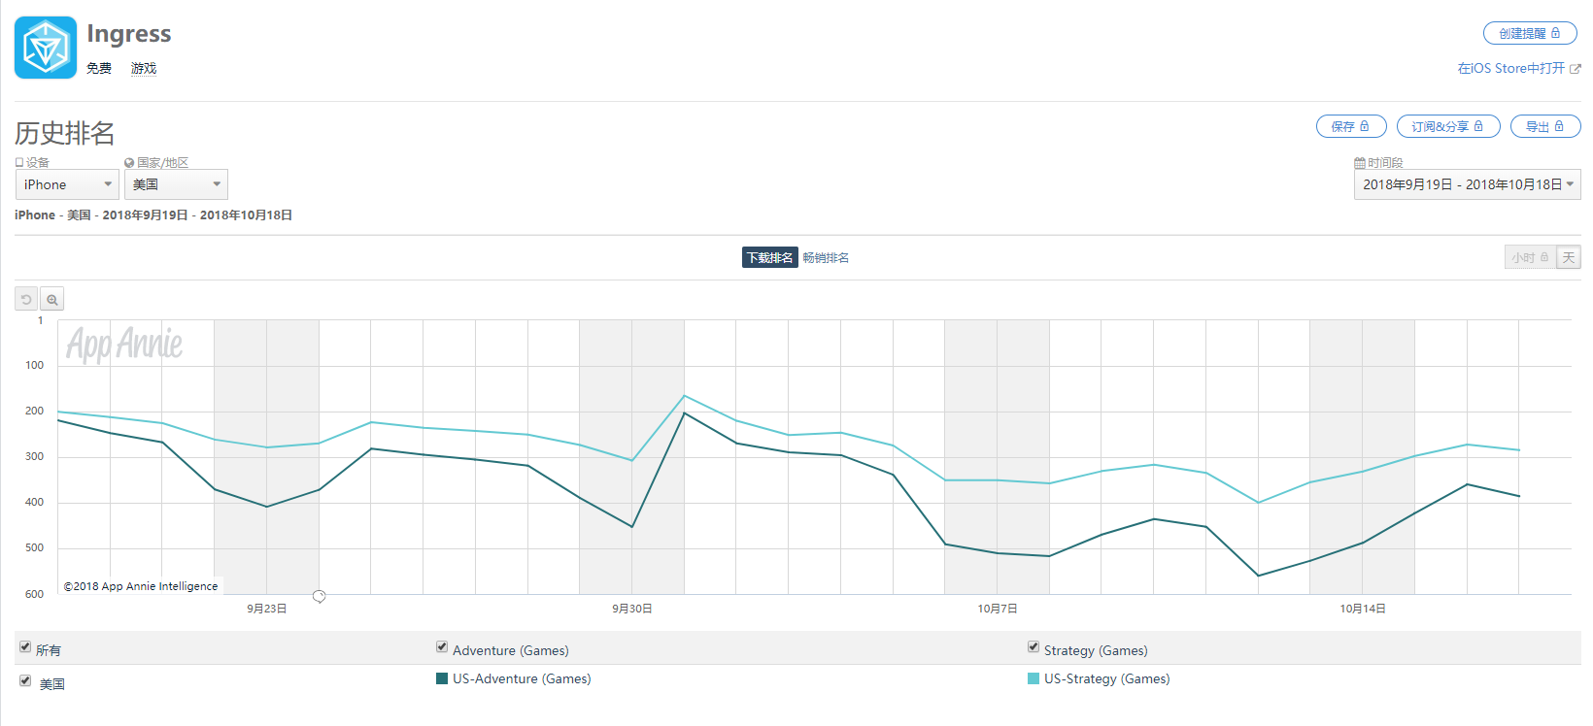The height and width of the screenshot is (726, 1593).
Task: Click the globe icon beside 国家/地区
Action: [x=129, y=163]
